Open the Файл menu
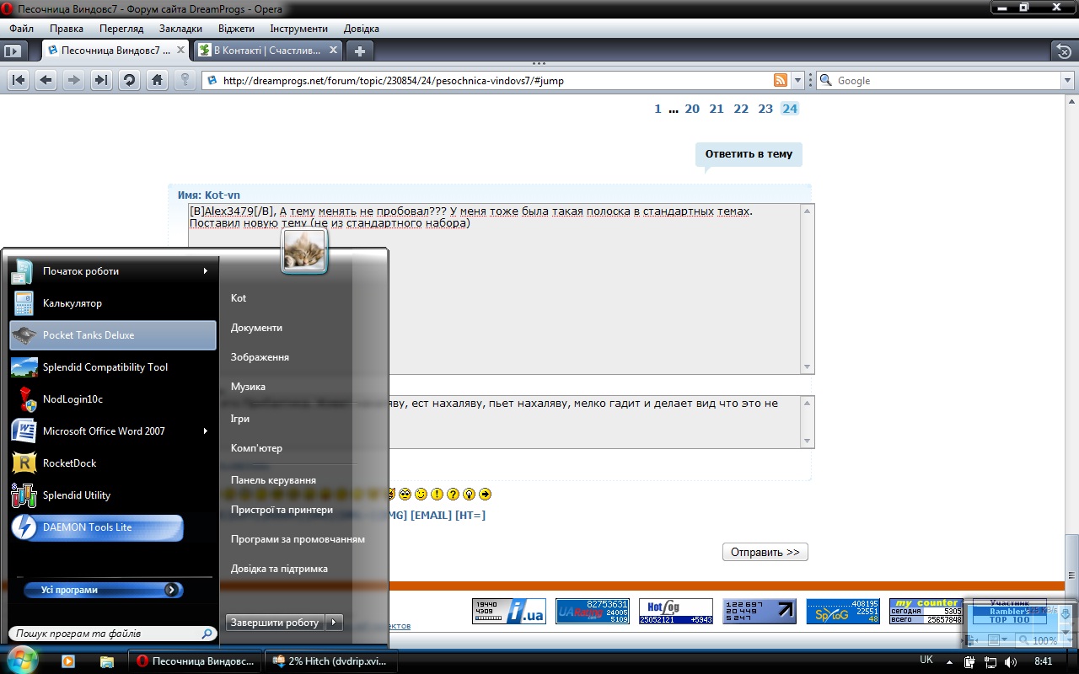The height and width of the screenshot is (674, 1079). tap(22, 29)
